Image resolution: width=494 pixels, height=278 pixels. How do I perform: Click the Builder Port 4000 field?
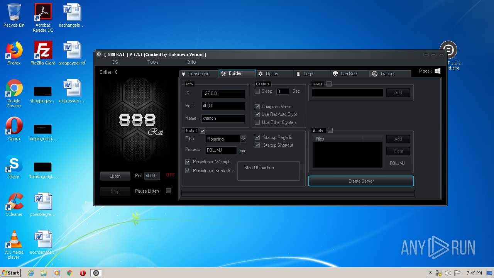(223, 106)
